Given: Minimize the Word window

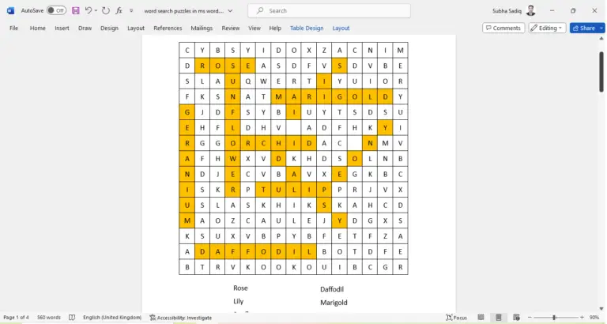Looking at the screenshot, I should point(552,10).
